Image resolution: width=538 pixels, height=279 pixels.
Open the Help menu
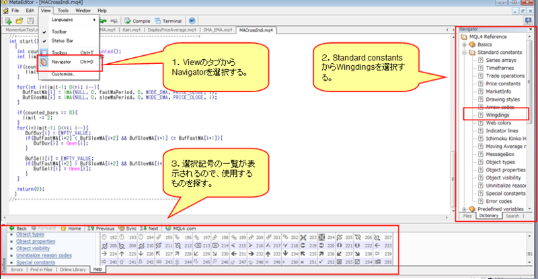(x=102, y=11)
